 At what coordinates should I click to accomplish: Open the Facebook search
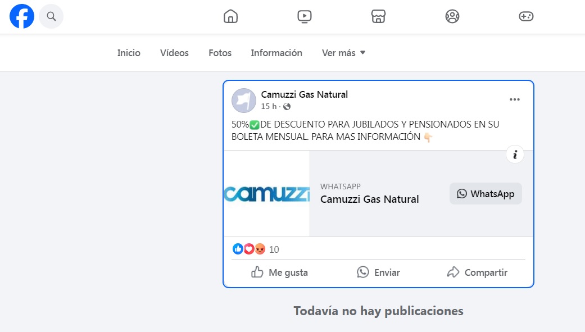coord(51,16)
